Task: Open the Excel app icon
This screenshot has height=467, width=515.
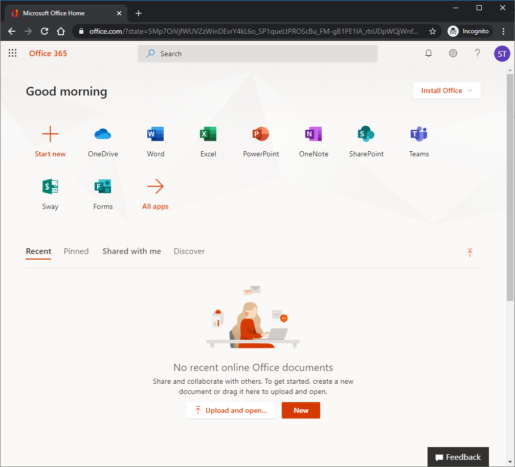Action: point(208,134)
